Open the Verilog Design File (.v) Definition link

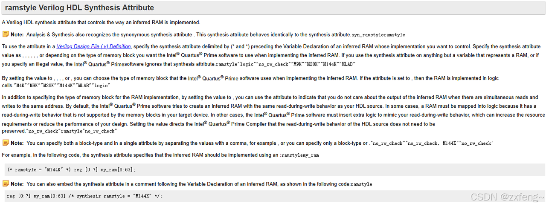94,46
